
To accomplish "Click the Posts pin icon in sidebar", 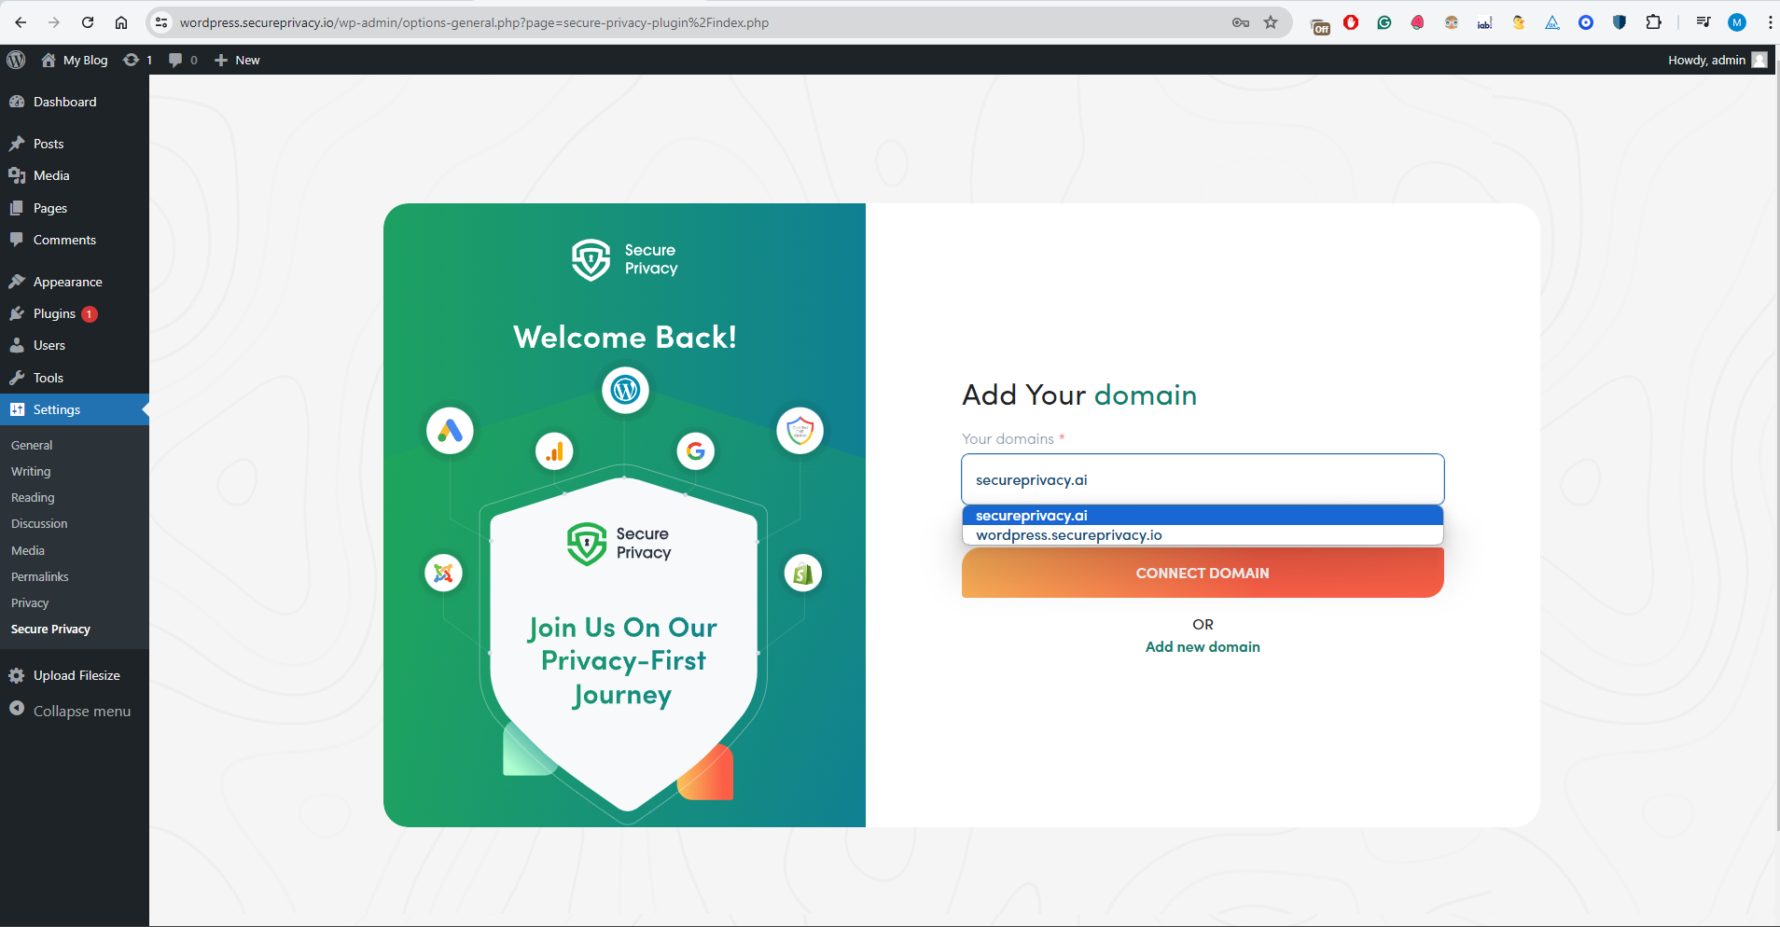I will click(x=20, y=143).
